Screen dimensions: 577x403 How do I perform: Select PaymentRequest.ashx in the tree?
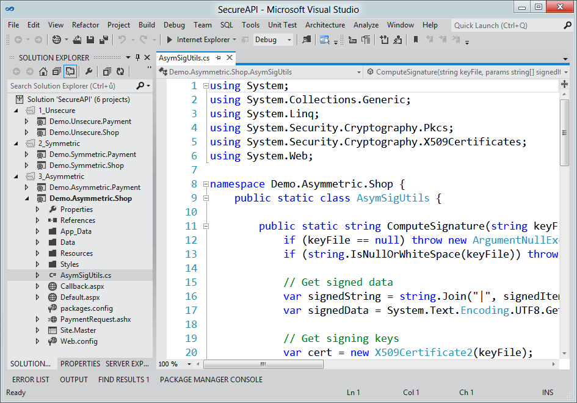pos(95,319)
